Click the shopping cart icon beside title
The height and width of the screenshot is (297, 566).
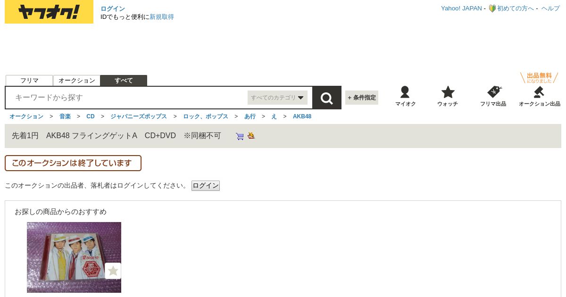tap(240, 136)
